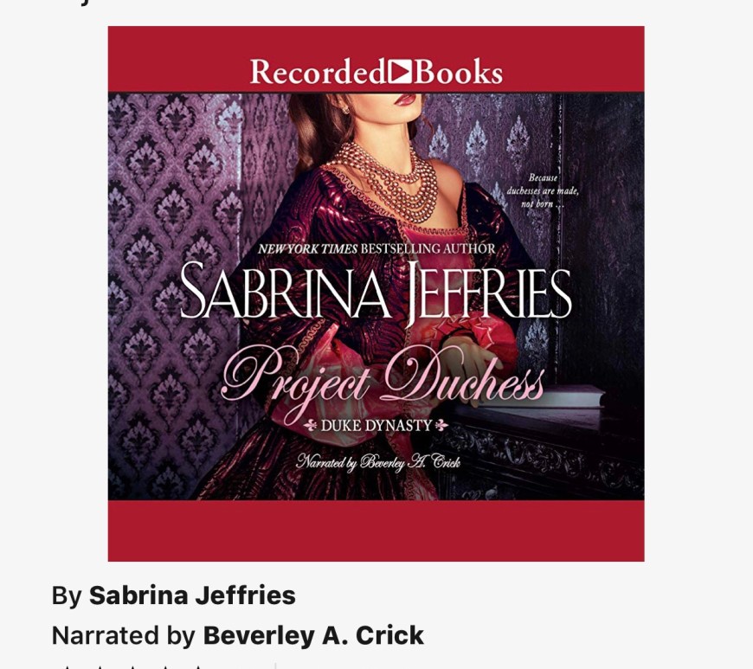Screen dimensions: 753x669
Task: Click the New York Times Bestselling Author line
Action: coord(376,248)
